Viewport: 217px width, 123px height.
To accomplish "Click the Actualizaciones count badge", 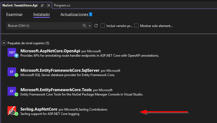I will (91, 15).
